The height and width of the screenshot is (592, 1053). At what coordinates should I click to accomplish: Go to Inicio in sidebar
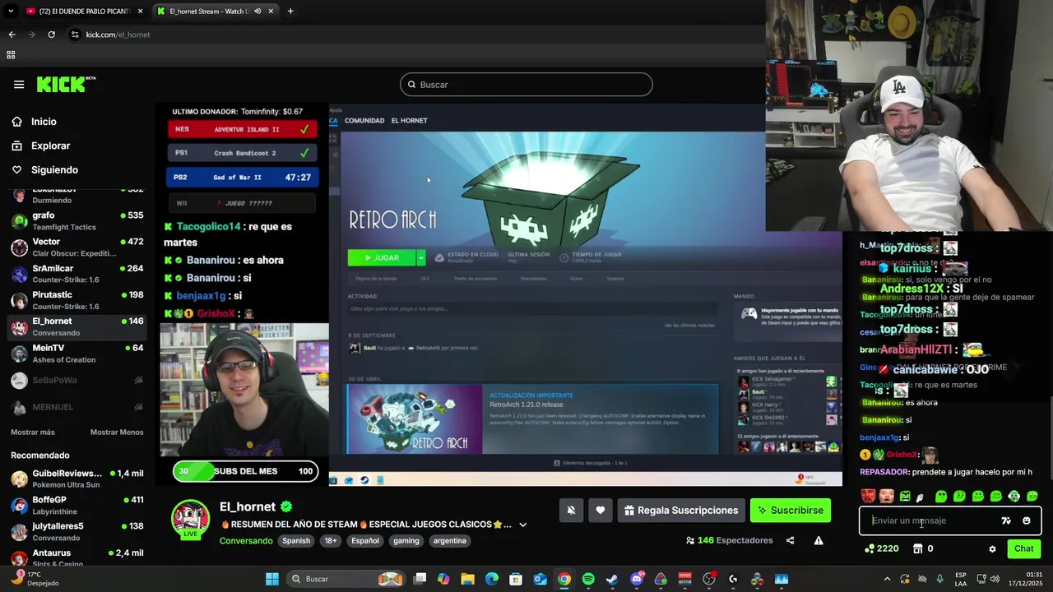(44, 122)
